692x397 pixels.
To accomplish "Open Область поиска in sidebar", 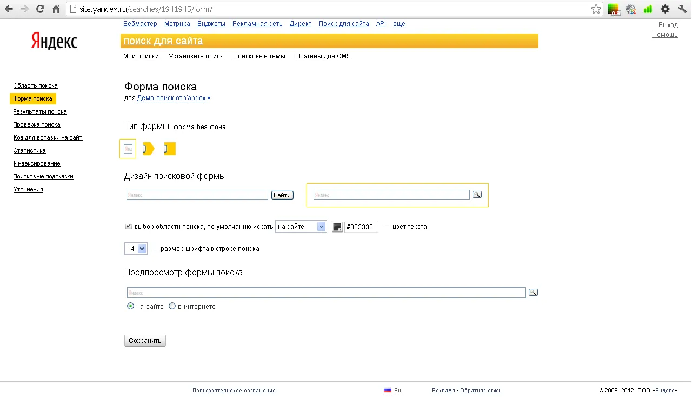I will click(35, 85).
